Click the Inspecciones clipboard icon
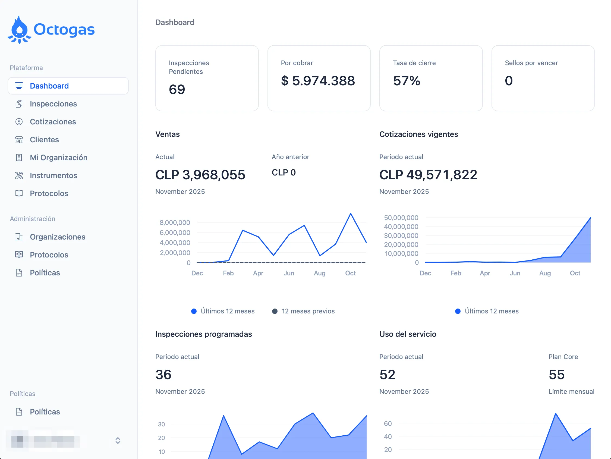Image resolution: width=611 pixels, height=459 pixels. click(x=19, y=104)
